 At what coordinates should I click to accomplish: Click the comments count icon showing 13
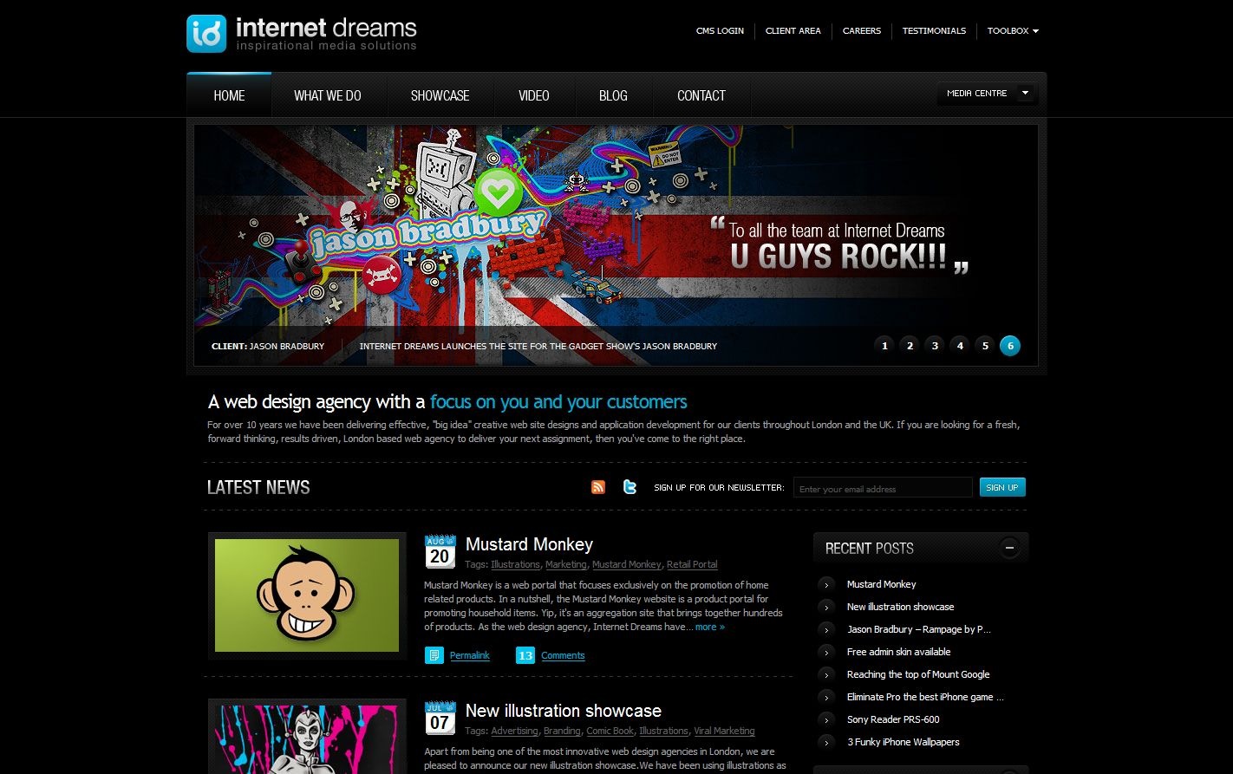coord(525,655)
